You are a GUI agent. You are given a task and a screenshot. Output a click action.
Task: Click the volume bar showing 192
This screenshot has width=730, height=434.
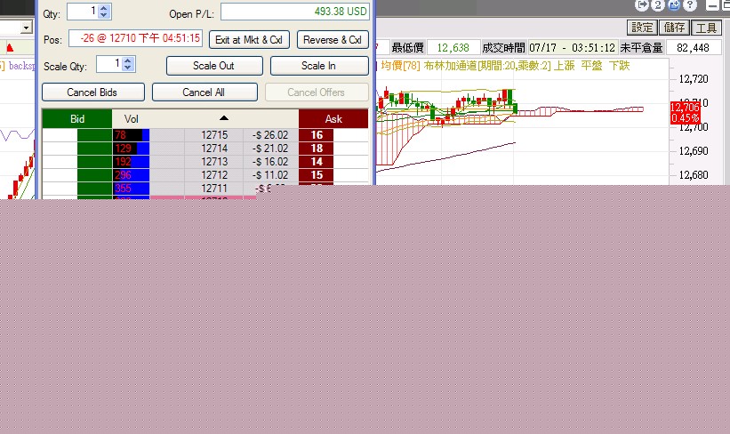pos(132,162)
